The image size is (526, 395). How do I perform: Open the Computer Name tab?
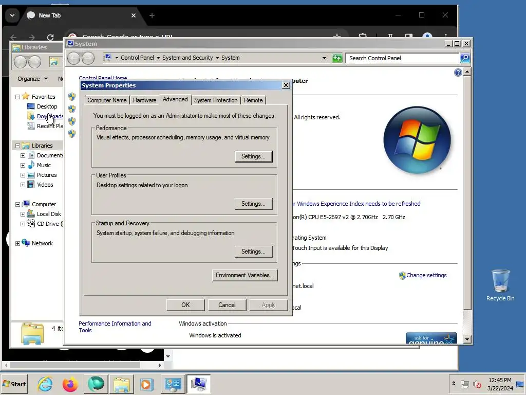[107, 100]
